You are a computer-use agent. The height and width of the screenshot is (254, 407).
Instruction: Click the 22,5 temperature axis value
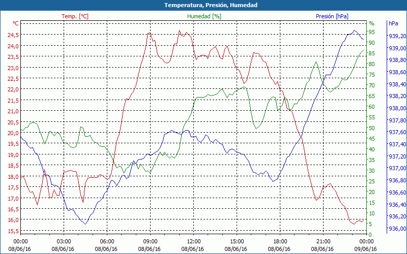tap(13, 79)
